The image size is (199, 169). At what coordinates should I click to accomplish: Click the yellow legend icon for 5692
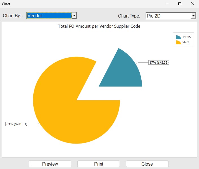pos(178,42)
